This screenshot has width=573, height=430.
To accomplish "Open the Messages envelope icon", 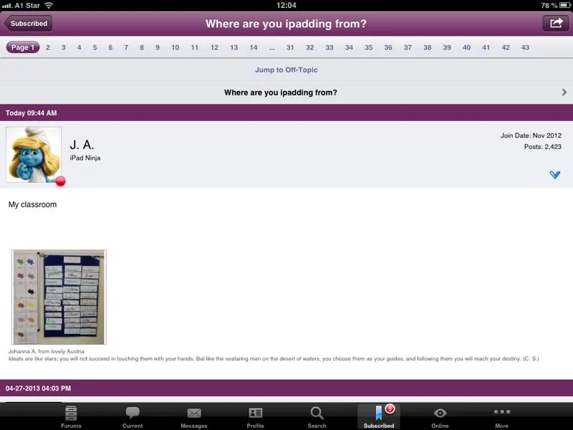I will pyautogui.click(x=193, y=414).
